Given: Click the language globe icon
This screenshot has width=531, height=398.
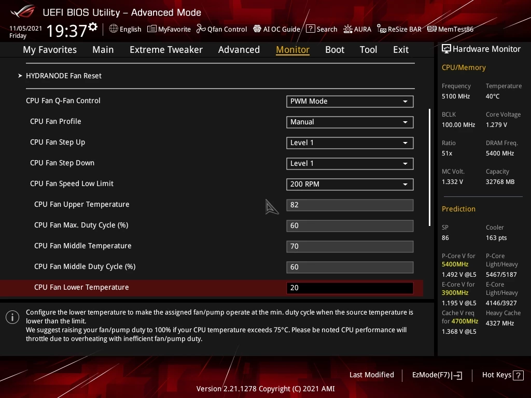Looking at the screenshot, I should [x=114, y=29].
